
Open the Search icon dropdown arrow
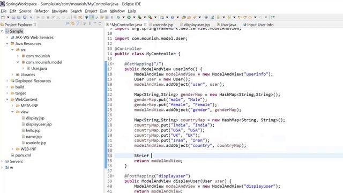(x=200, y=17)
